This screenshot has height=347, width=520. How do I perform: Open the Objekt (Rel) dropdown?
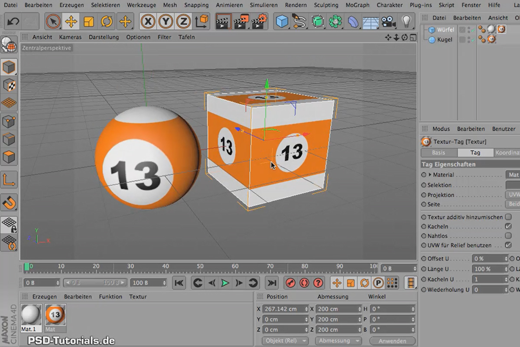[x=285, y=341]
